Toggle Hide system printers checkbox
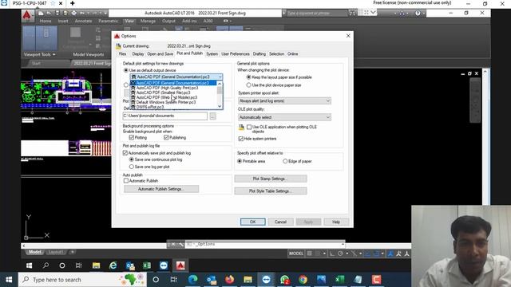 click(241, 139)
